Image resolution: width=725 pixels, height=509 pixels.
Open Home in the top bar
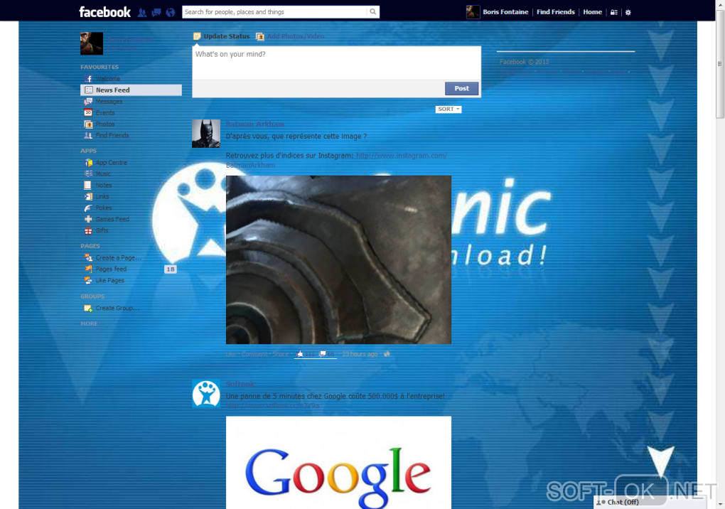(592, 12)
